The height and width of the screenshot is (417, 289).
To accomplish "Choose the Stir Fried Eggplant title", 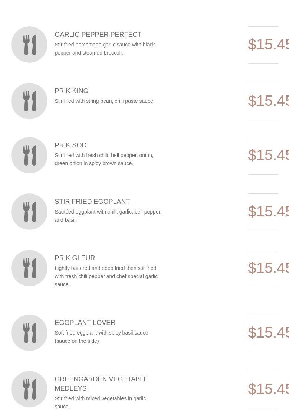I will (x=92, y=202).
